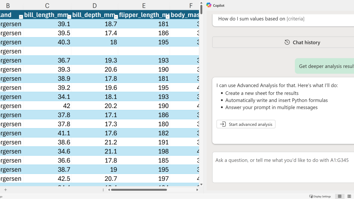
Task: Open flipper_length_mm filter dropdown
Action: (x=168, y=17)
